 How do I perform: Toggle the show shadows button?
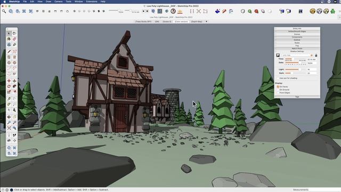coord(278,55)
